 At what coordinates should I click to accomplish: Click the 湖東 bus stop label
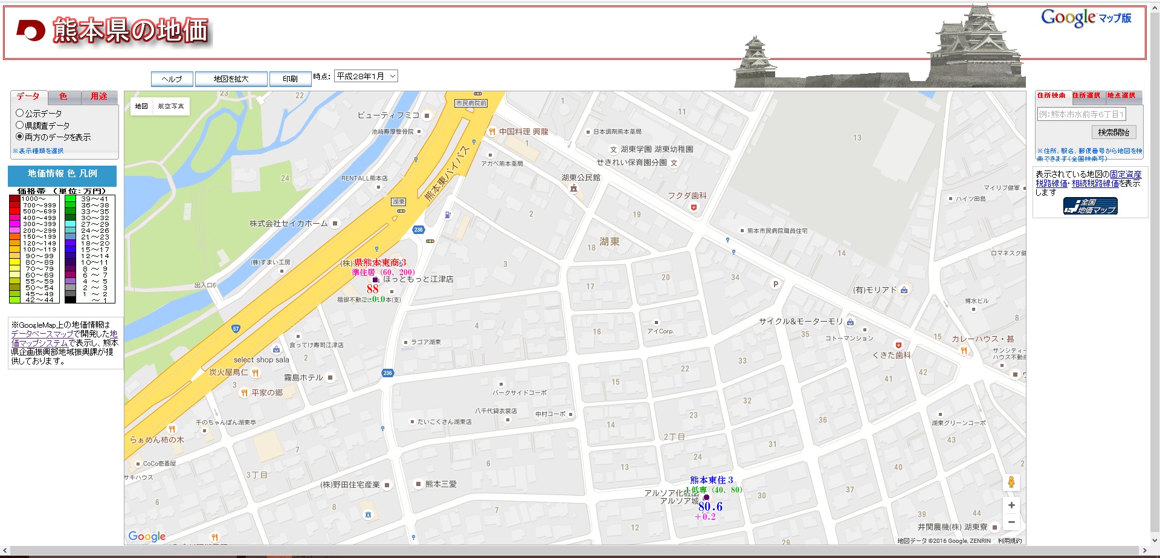click(x=399, y=202)
